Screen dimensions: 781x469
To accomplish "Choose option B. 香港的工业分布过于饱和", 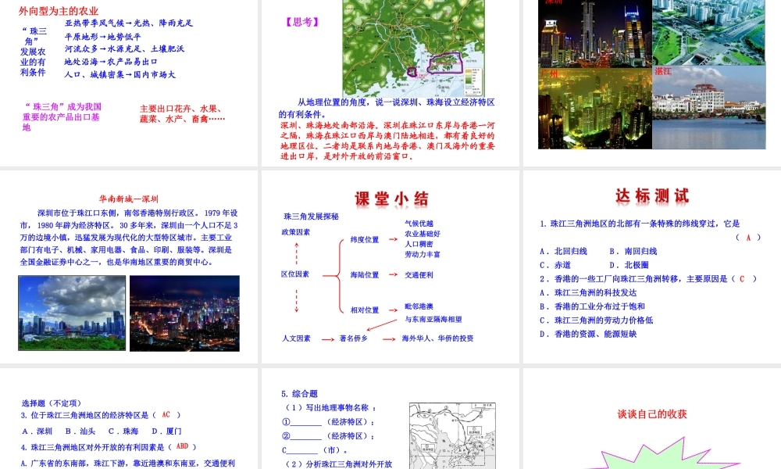I will coord(592,306).
